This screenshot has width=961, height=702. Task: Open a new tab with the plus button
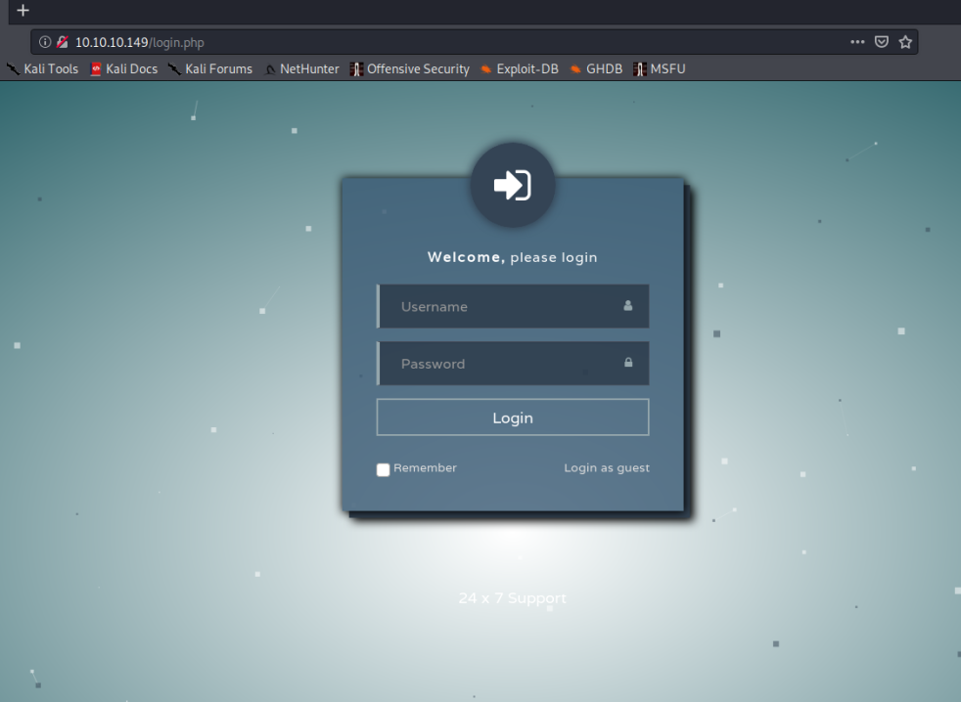[x=23, y=10]
